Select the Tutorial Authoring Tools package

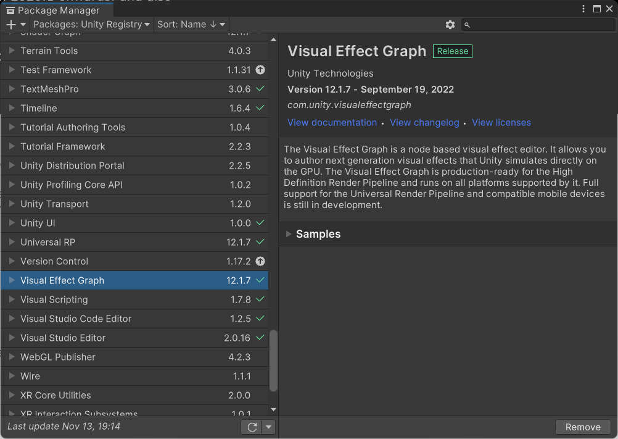[134, 127]
